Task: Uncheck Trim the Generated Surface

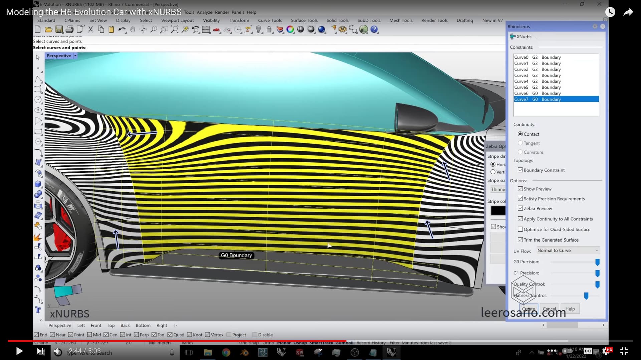Action: pos(520,240)
